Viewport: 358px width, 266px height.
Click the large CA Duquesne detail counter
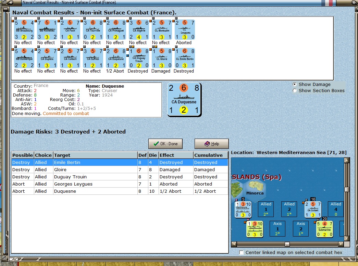point(184,100)
